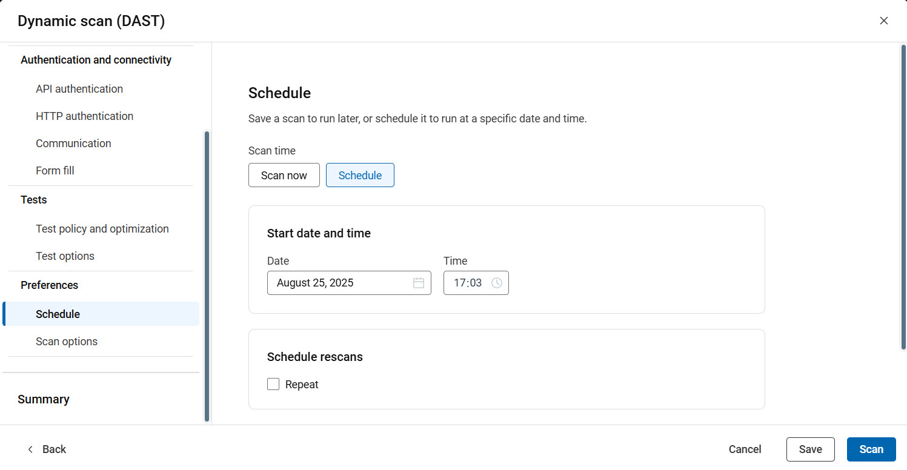The width and height of the screenshot is (907, 470).
Task: Open the clock time picker icon
Action: (497, 282)
